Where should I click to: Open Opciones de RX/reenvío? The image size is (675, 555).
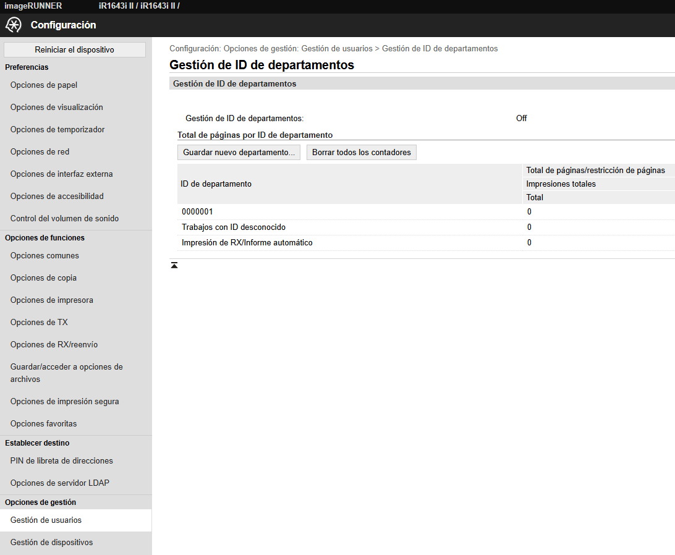point(54,344)
